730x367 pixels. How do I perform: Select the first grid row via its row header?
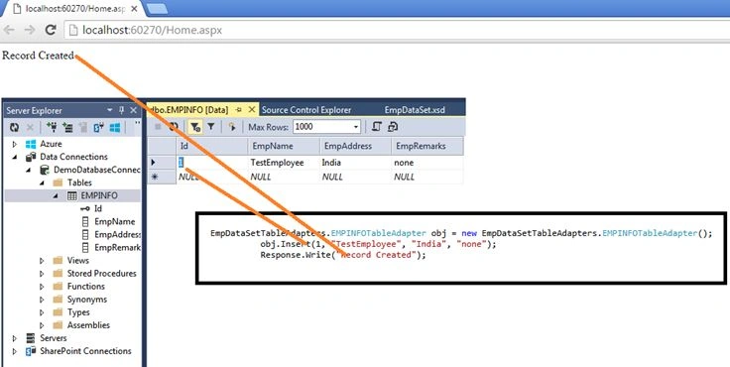pyautogui.click(x=162, y=163)
